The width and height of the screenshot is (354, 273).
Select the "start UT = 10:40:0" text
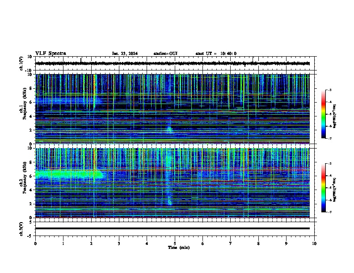[x=216, y=54]
